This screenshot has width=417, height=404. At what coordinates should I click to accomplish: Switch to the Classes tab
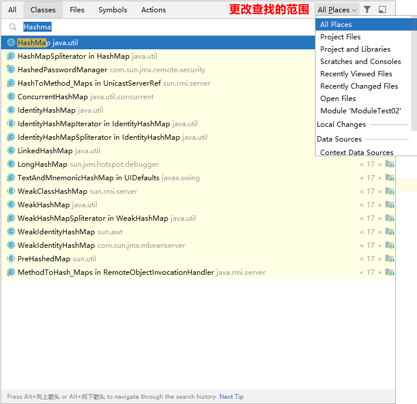[x=43, y=10]
